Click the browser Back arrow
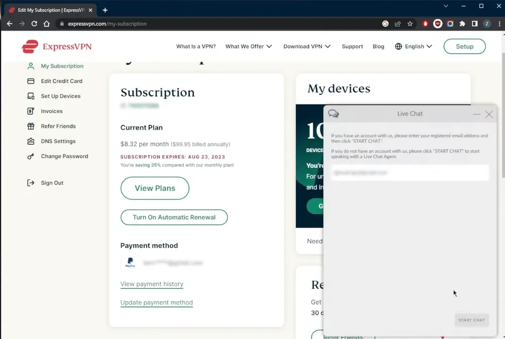Screen dimensions: 505x339 [x=10, y=24]
